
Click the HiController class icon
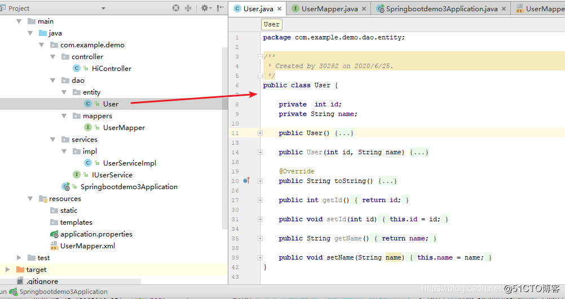click(76, 68)
